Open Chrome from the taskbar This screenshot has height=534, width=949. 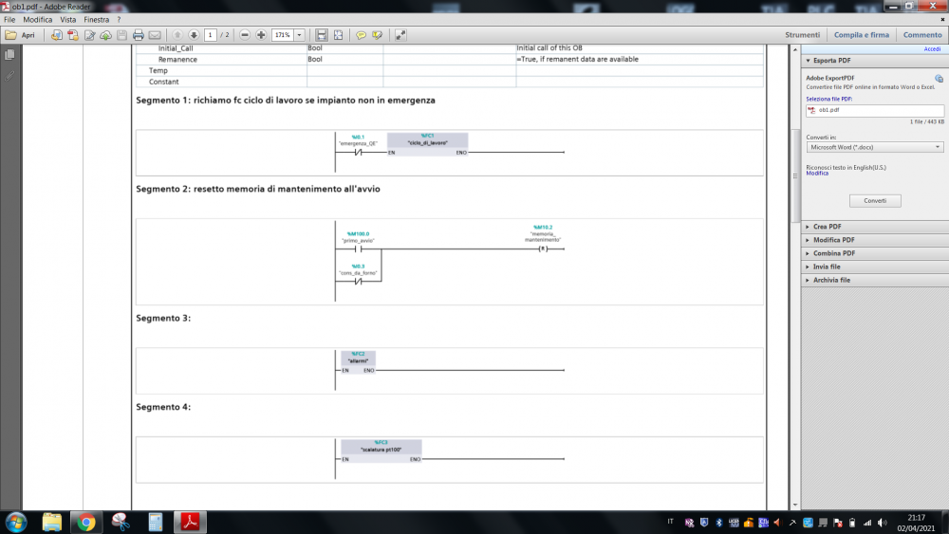click(86, 522)
